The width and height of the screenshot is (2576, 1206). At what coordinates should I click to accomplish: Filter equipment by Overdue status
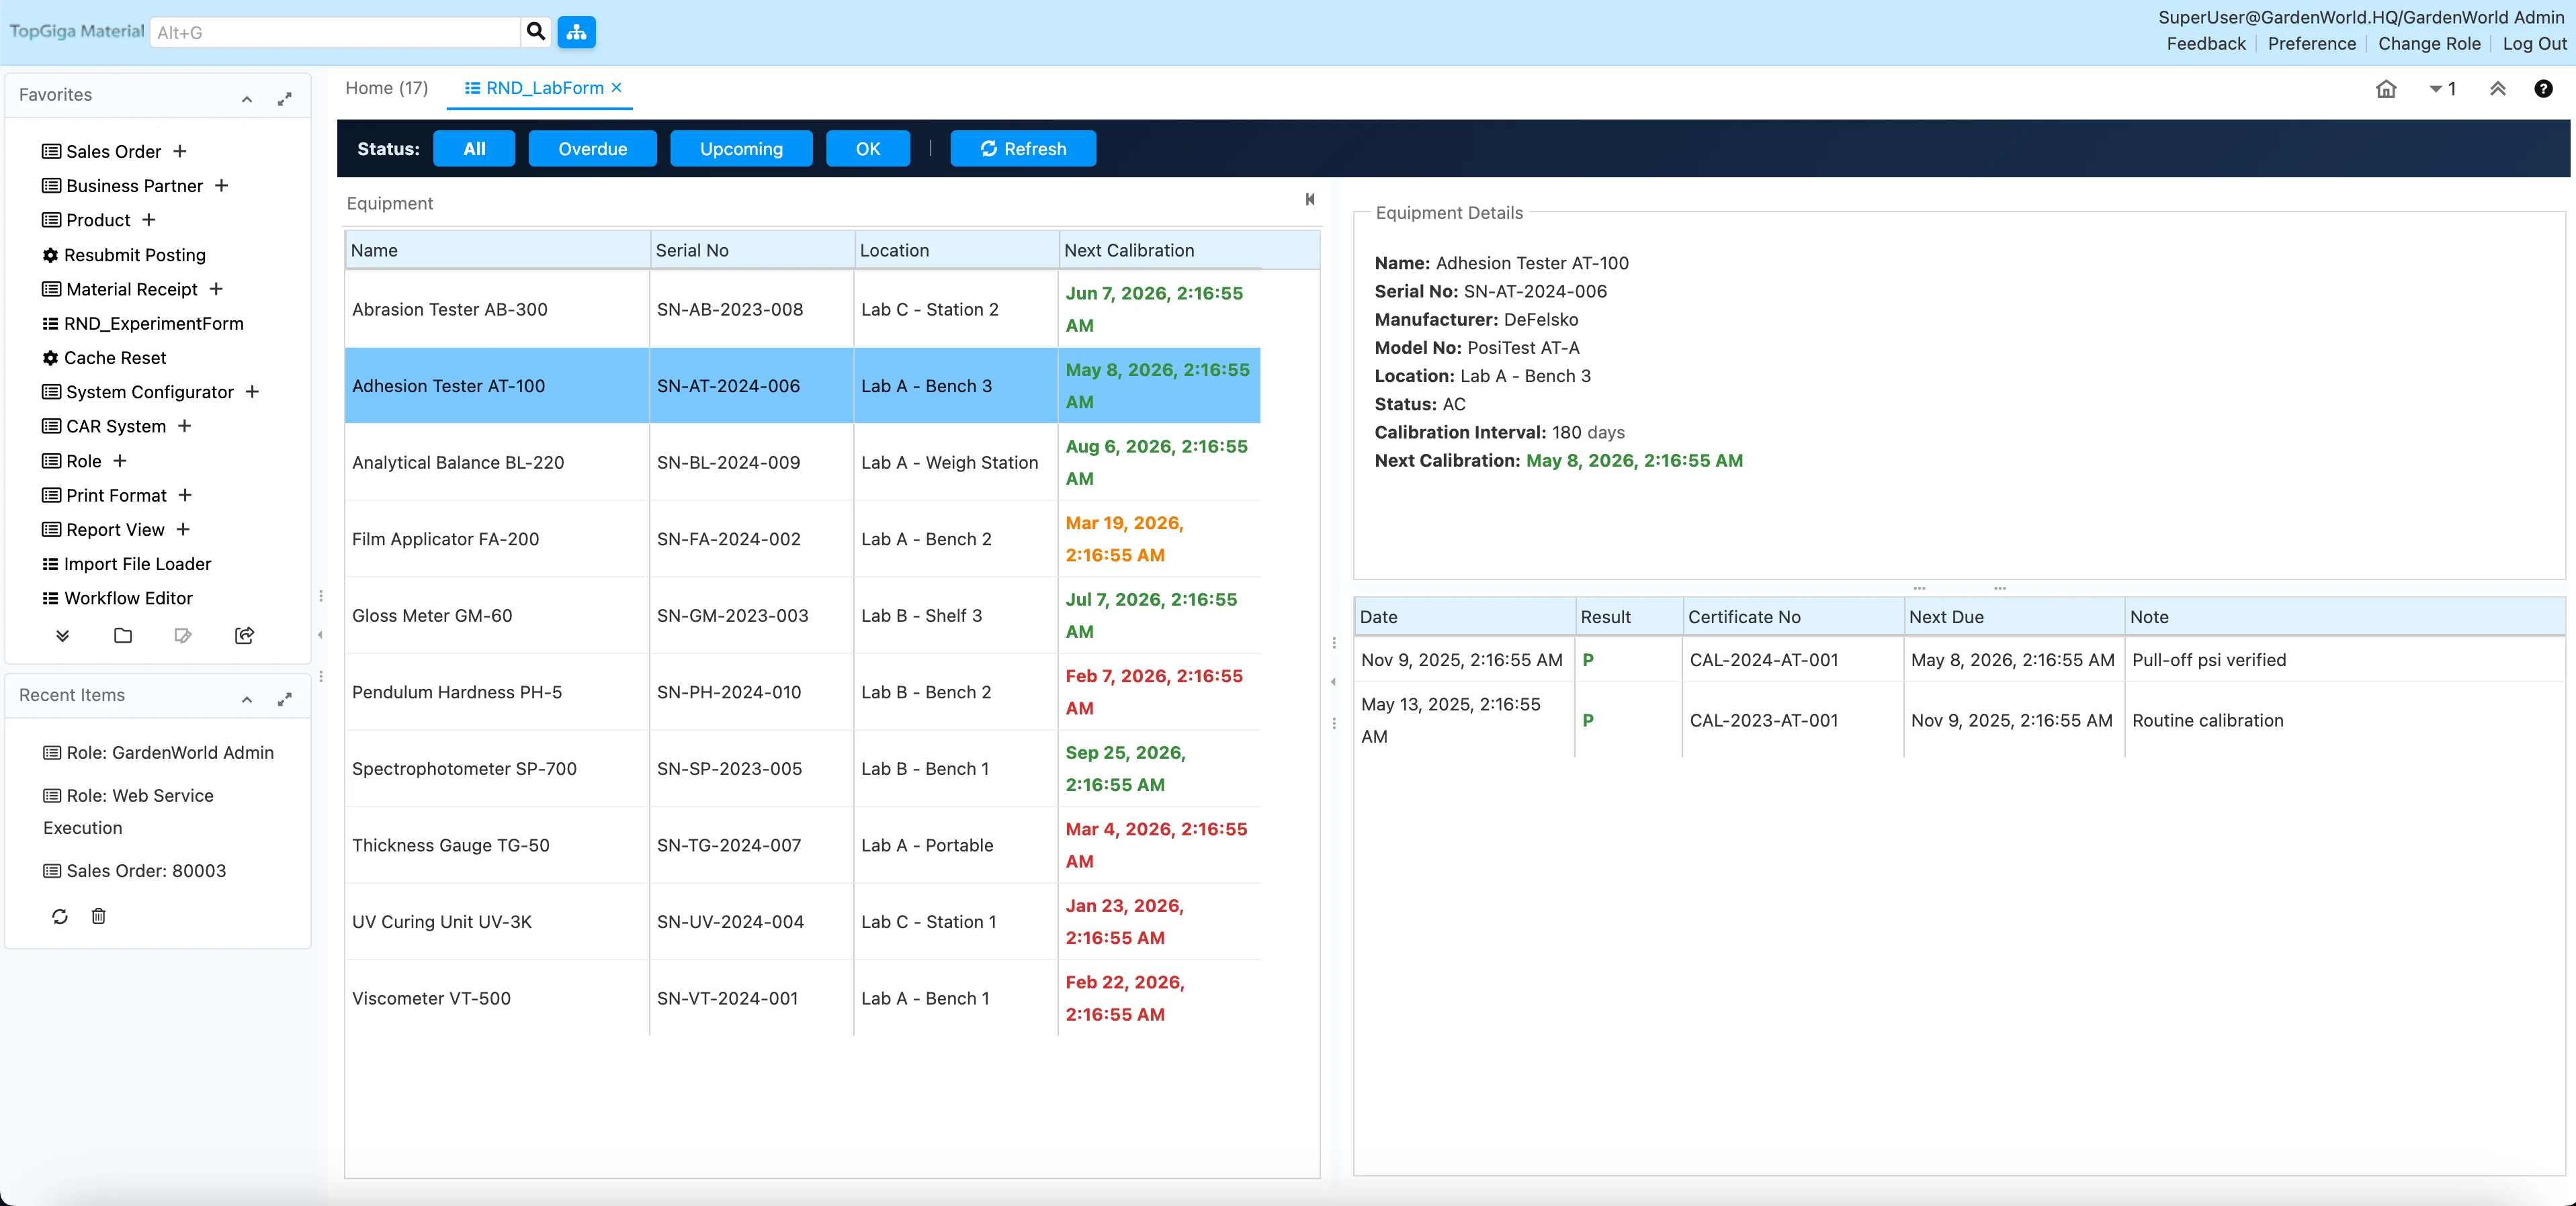tap(592, 149)
